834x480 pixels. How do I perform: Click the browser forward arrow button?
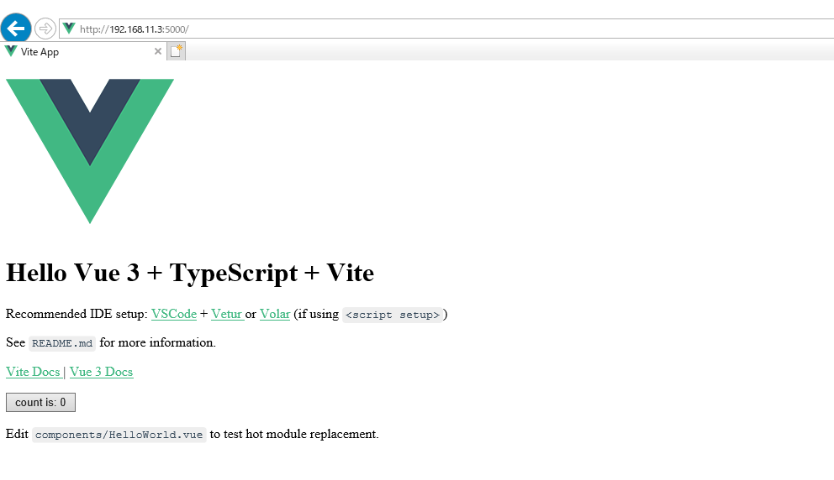[x=45, y=29]
